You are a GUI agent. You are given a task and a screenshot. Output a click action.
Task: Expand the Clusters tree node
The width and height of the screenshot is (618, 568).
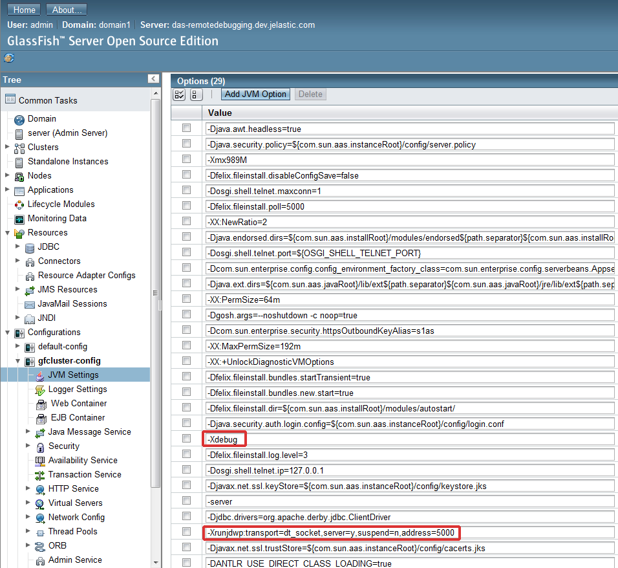7,147
